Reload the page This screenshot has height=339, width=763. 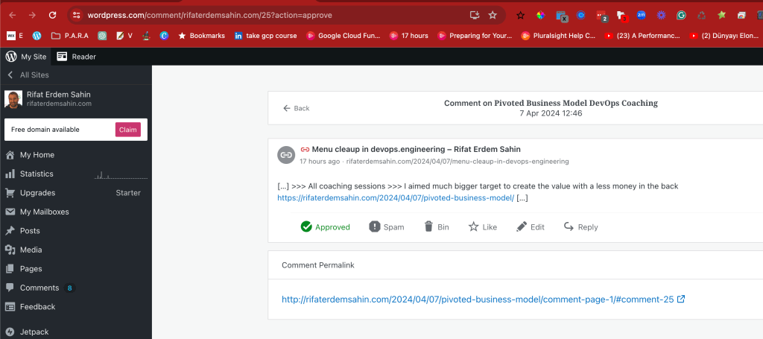click(x=53, y=15)
